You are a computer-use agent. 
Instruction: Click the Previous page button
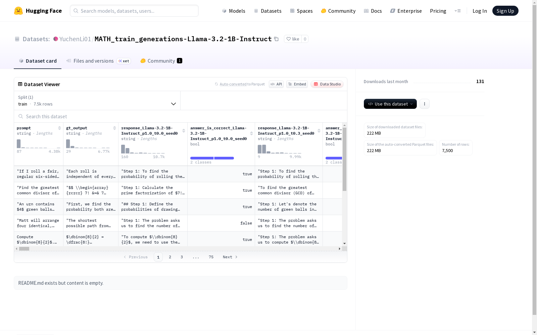click(136, 257)
